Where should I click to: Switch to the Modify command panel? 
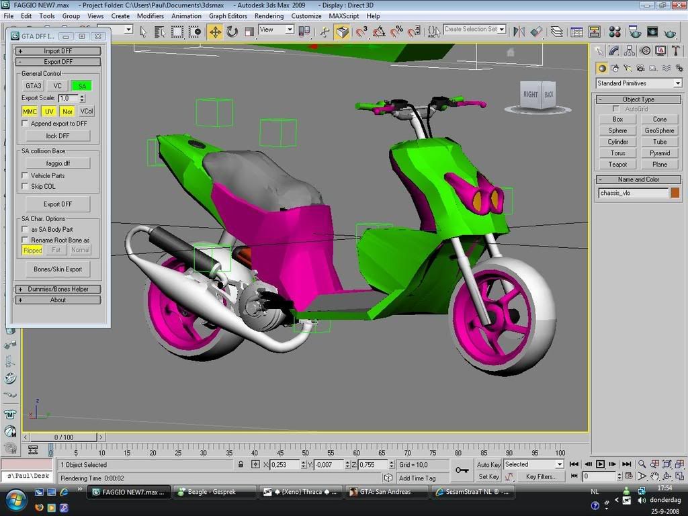pos(614,51)
